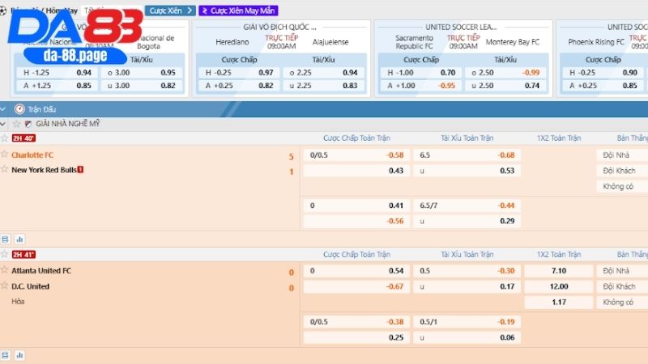
Task: Open the Atlanta United FC team name
Action: coord(41,271)
